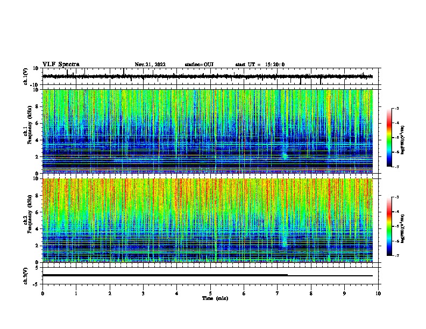The width and height of the screenshot is (426, 329).
Task: Click the "ch.3(V)" axis label
Action: tap(26, 276)
